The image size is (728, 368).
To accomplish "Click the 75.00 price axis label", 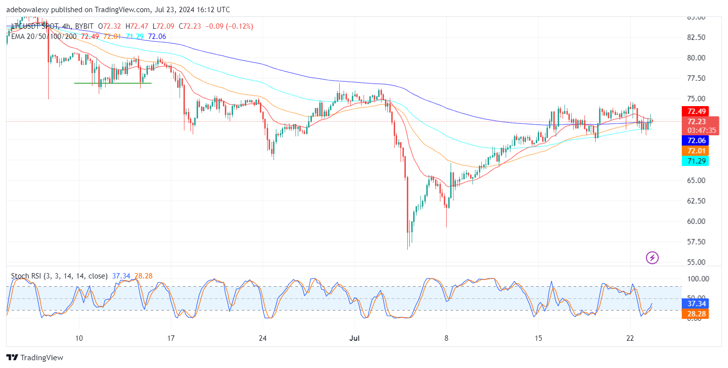I will (696, 98).
